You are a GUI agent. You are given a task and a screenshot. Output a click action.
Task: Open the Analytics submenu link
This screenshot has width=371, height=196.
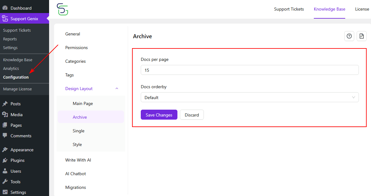(11, 68)
